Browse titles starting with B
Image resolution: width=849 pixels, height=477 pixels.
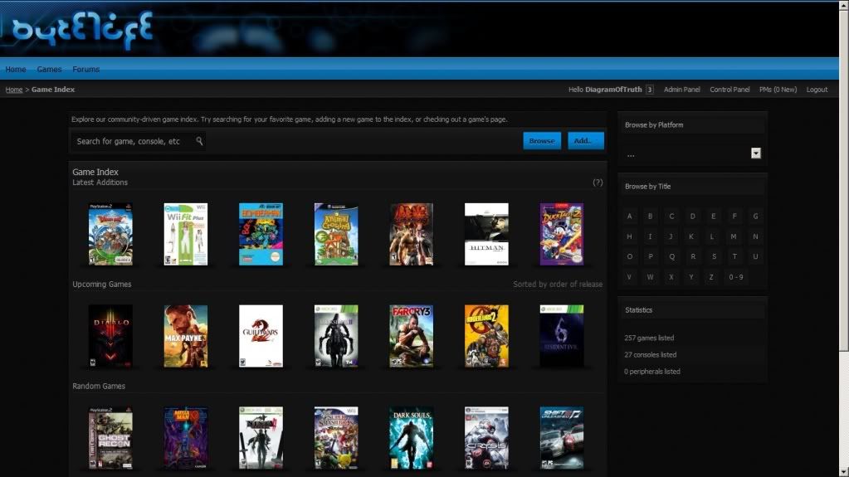(x=651, y=216)
